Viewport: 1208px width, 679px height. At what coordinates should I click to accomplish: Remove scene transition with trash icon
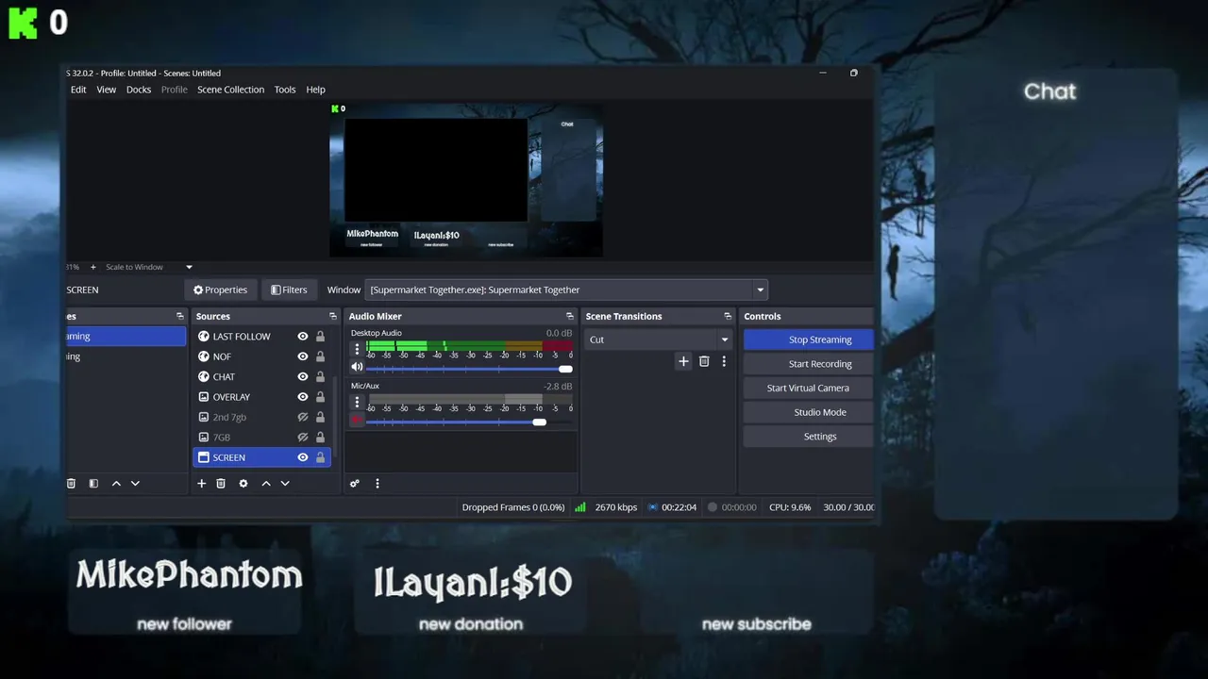coord(704,361)
